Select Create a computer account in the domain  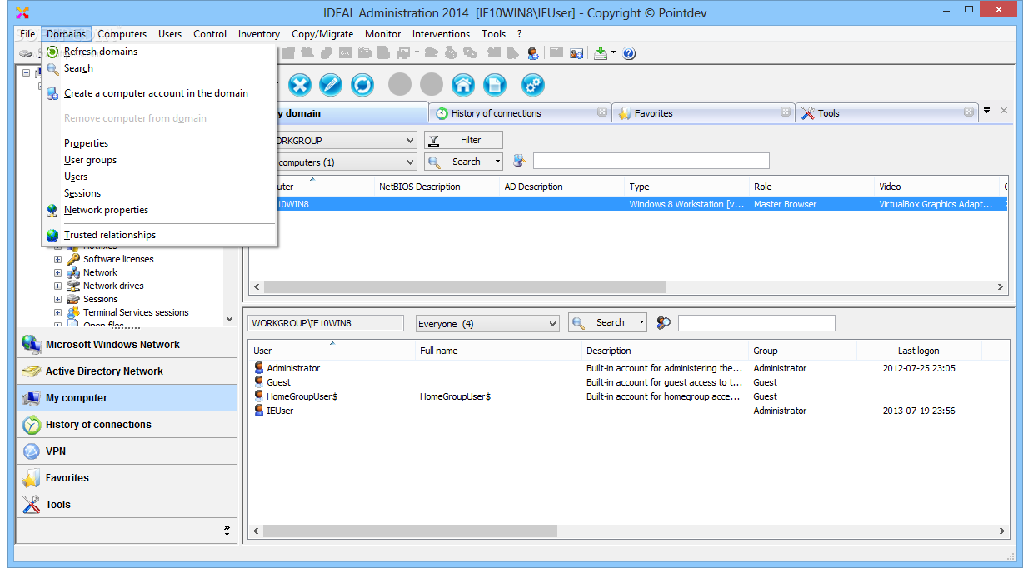(156, 93)
